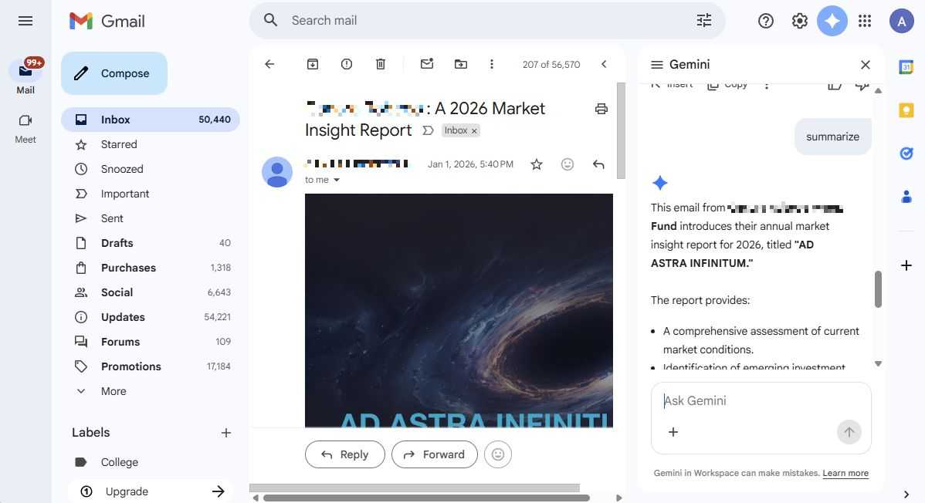The height and width of the screenshot is (503, 925).
Task: Archive this email
Action: pos(313,64)
